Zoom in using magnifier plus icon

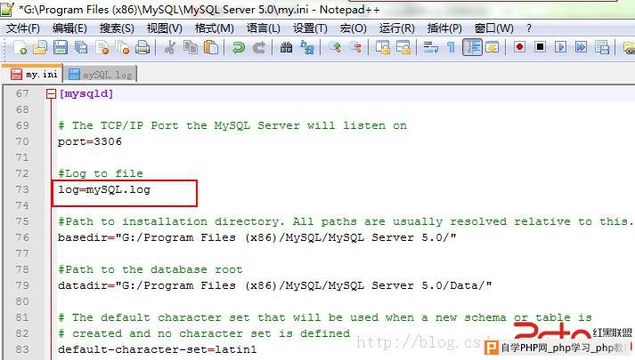[x=335, y=48]
